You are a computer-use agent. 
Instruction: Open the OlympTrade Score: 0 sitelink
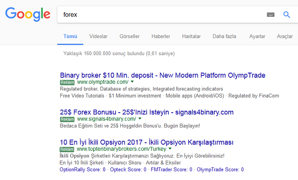220,170
